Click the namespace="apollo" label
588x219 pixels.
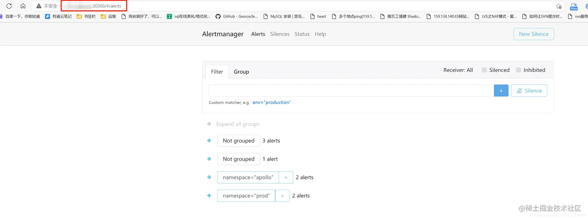[248, 177]
